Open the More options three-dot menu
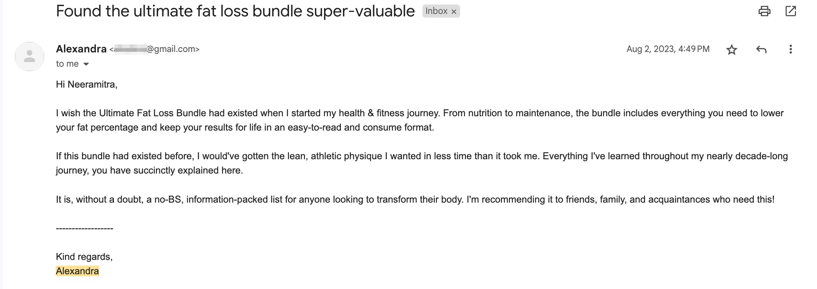This screenshot has height=289, width=817. coord(790,50)
